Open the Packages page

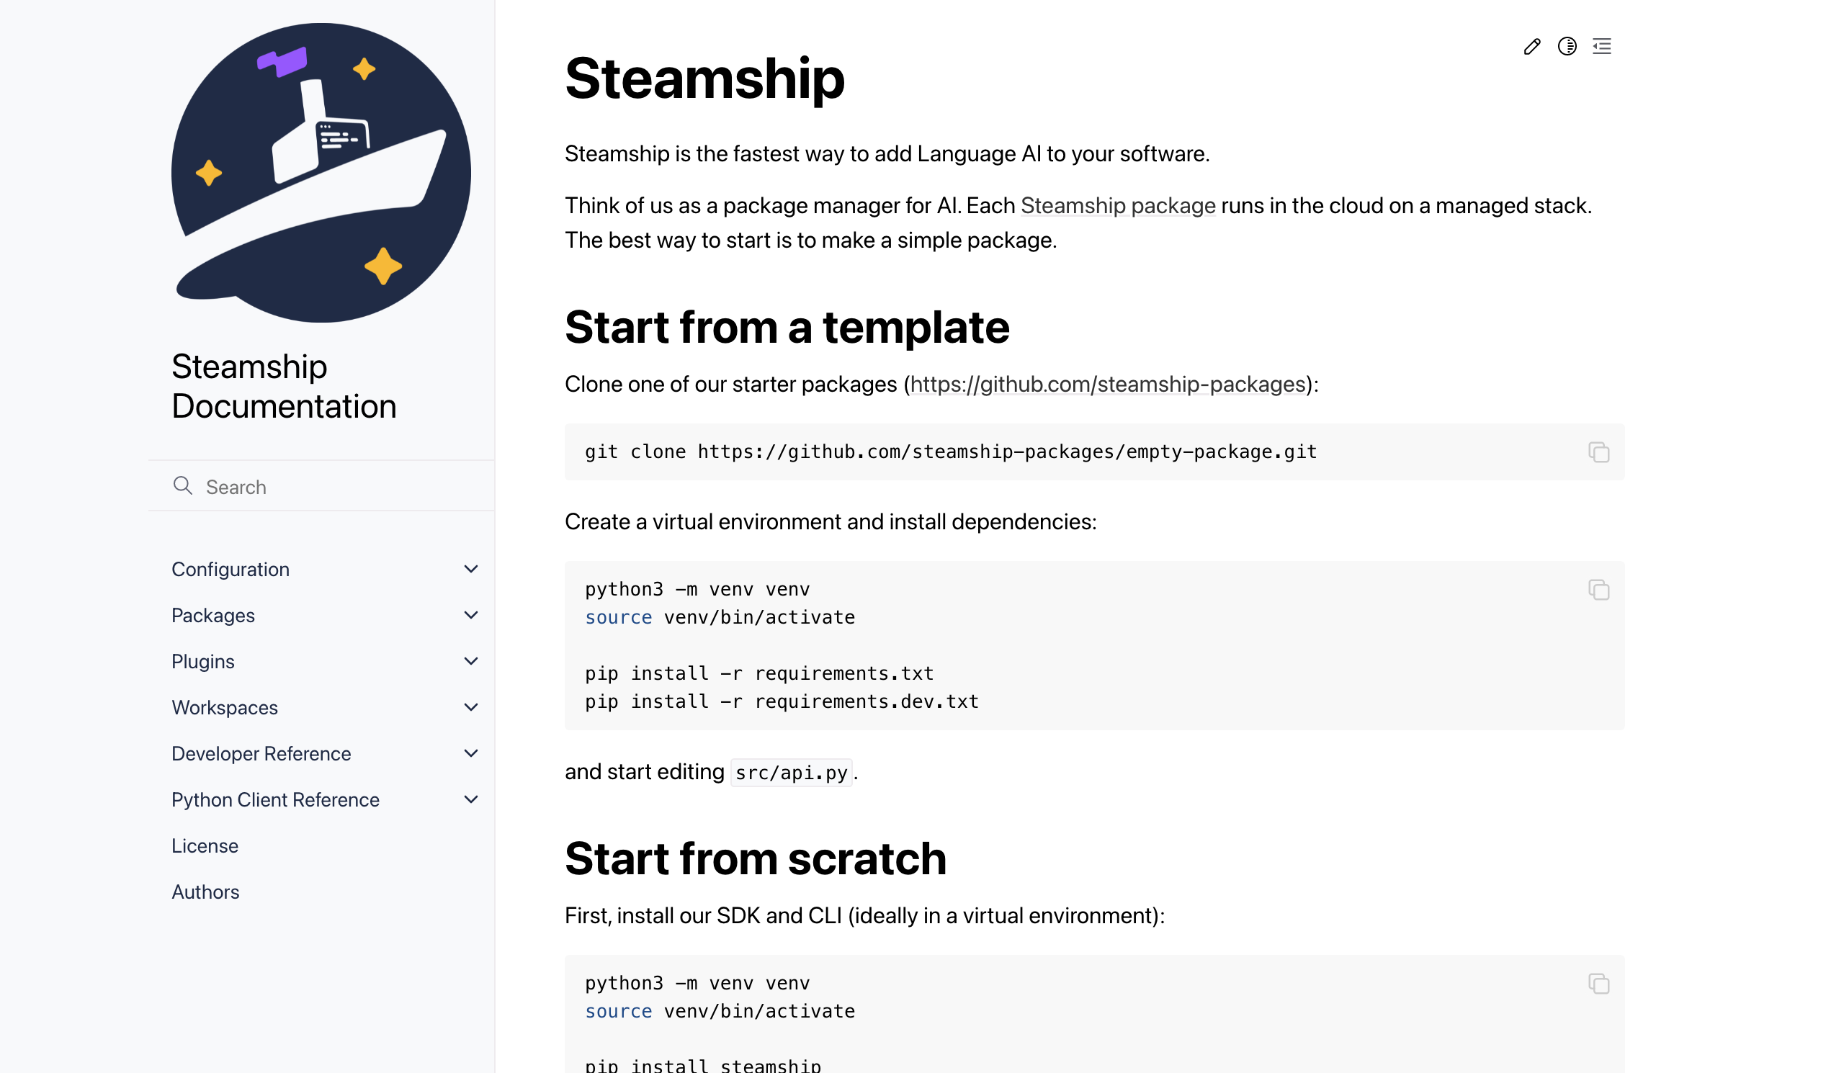pos(213,615)
